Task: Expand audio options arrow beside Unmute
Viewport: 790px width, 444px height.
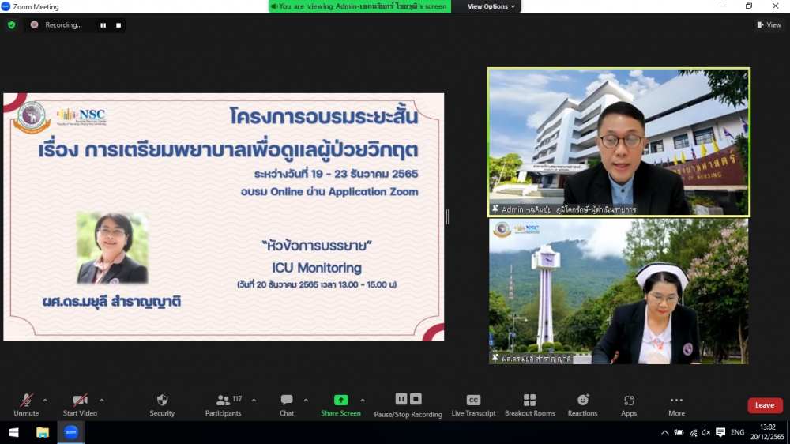Action: click(x=45, y=401)
